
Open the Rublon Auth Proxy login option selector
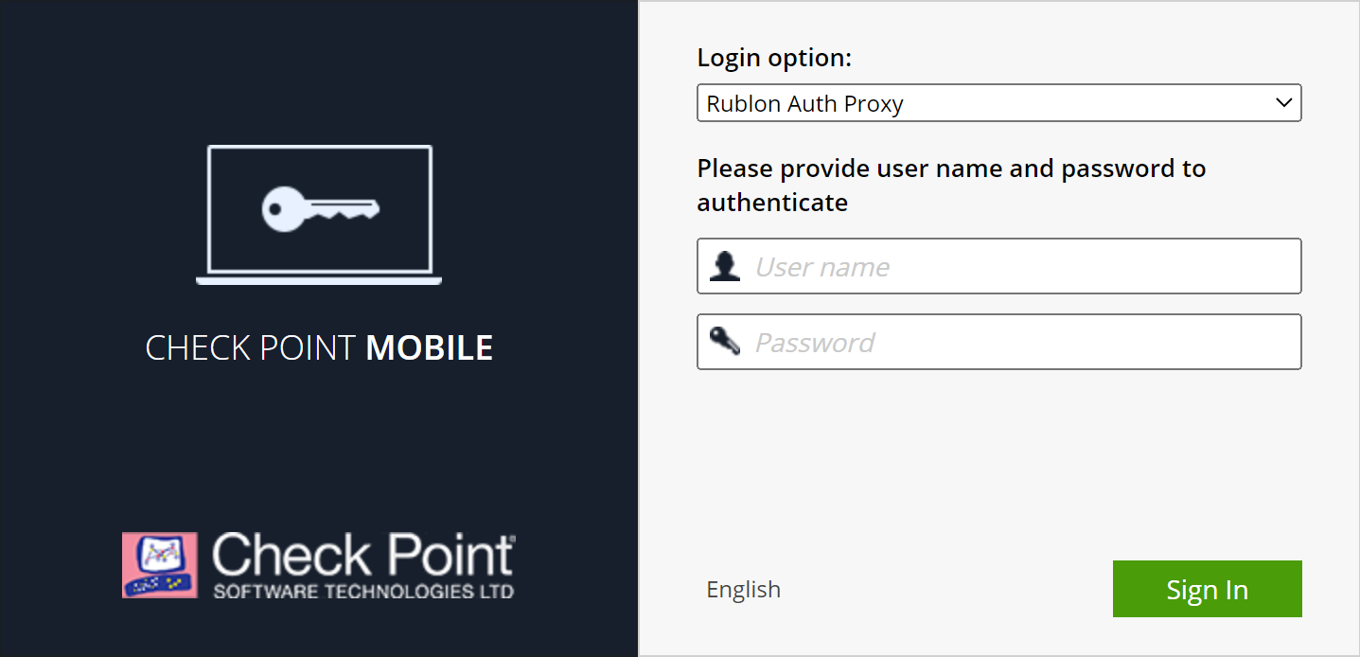point(998,102)
